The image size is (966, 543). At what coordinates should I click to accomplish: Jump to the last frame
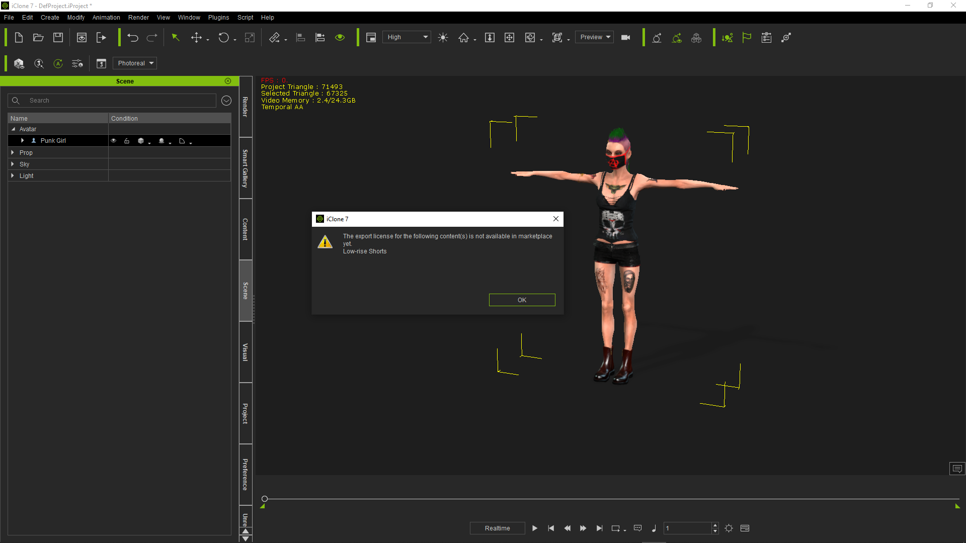(x=599, y=528)
